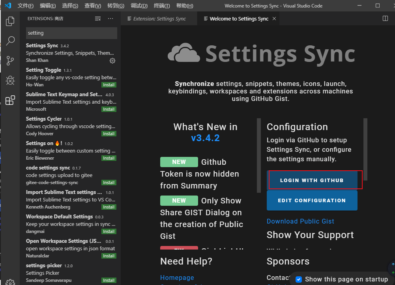Open the Extensions view icon

(x=10, y=100)
